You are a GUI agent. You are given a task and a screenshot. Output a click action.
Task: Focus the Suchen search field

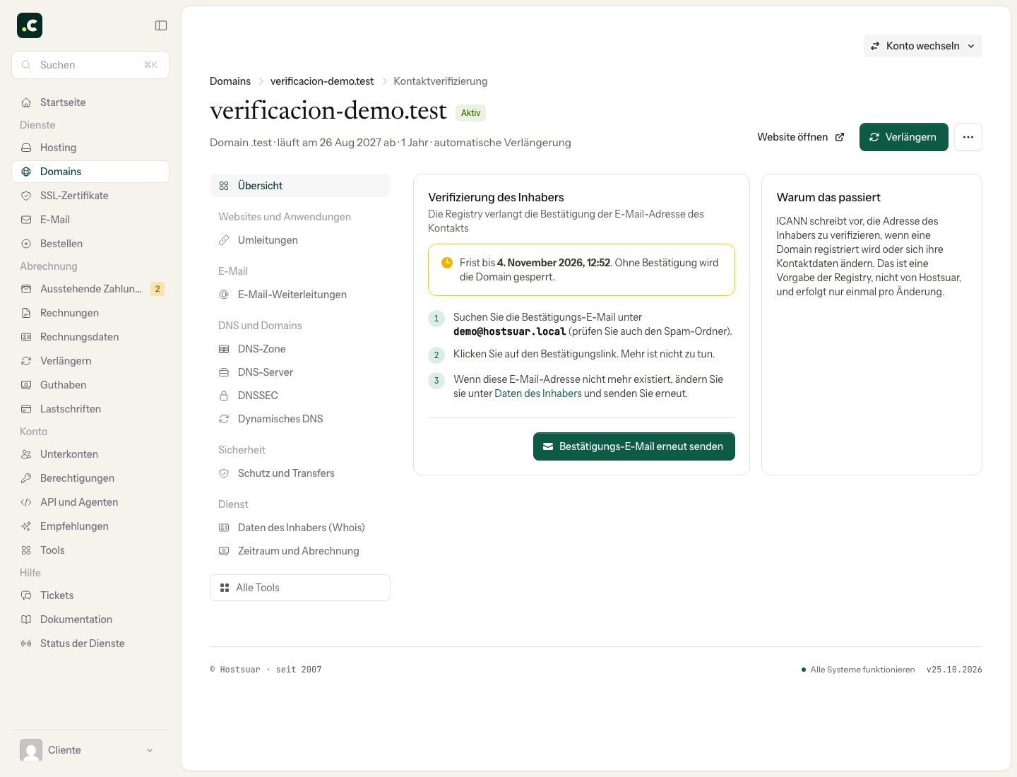pyautogui.click(x=90, y=65)
